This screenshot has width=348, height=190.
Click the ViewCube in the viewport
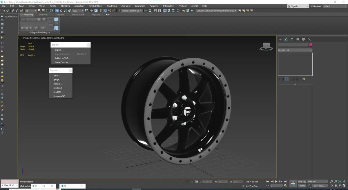[x=266, y=46]
